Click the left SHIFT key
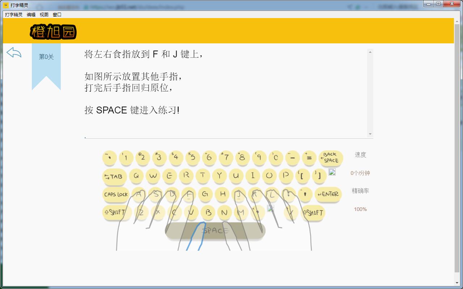This screenshot has width=463, height=289. pyautogui.click(x=116, y=213)
